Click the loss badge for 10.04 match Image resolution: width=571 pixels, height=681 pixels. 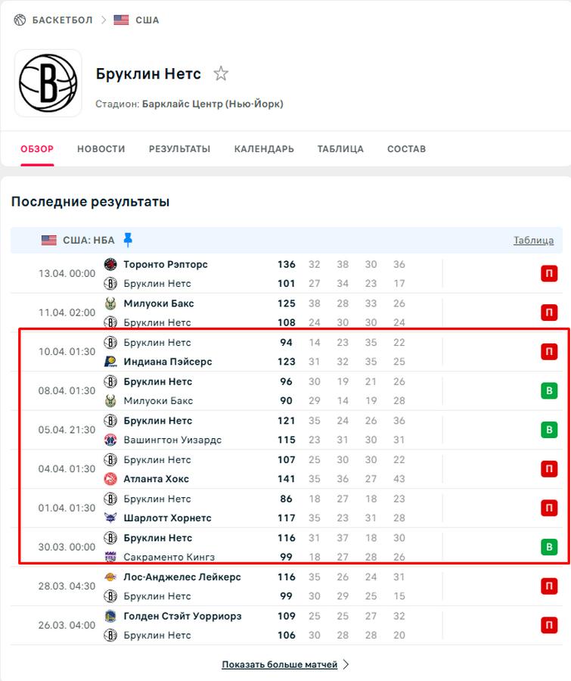point(549,352)
